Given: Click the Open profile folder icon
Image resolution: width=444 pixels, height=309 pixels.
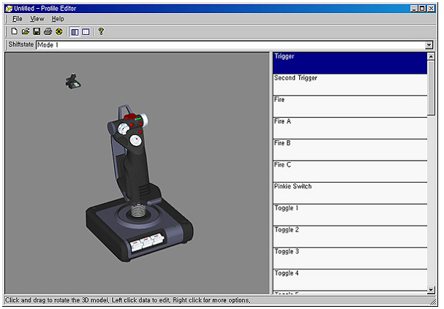Looking at the screenshot, I should point(25,32).
